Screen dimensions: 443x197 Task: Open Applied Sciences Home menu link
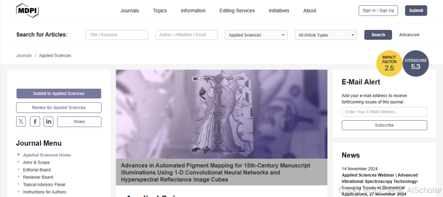pos(47,155)
